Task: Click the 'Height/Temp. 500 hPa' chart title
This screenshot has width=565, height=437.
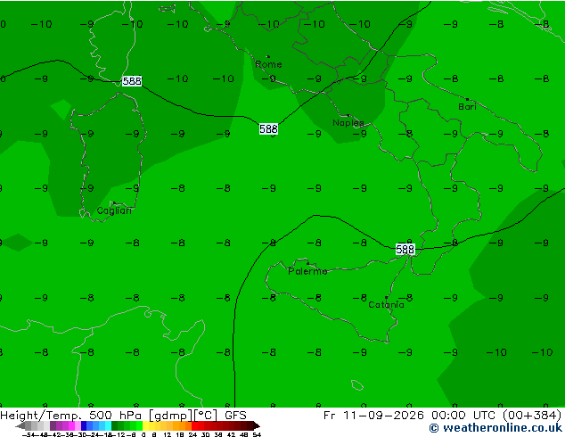Action: 70,416
